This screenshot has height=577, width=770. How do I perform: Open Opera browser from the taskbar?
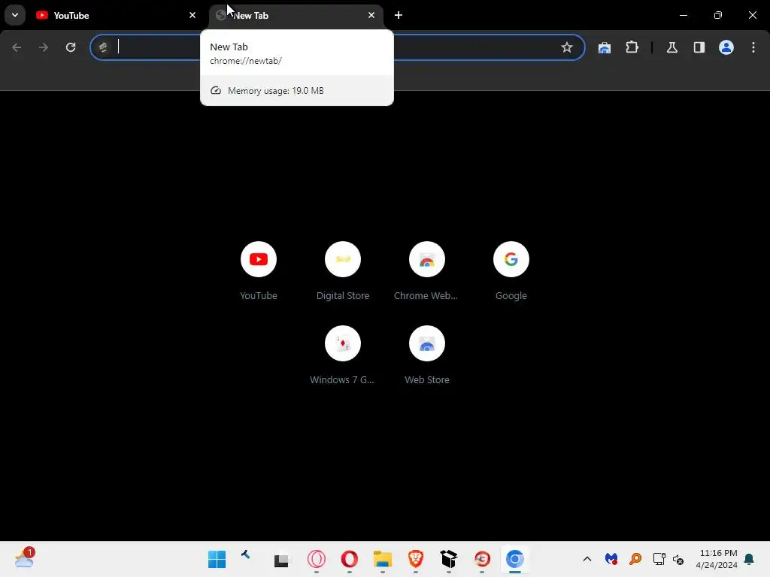coord(349,559)
